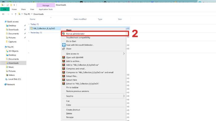The image size is (216, 121).
Task: Click the Microsoft Defender shield icon
Action: [64, 45]
